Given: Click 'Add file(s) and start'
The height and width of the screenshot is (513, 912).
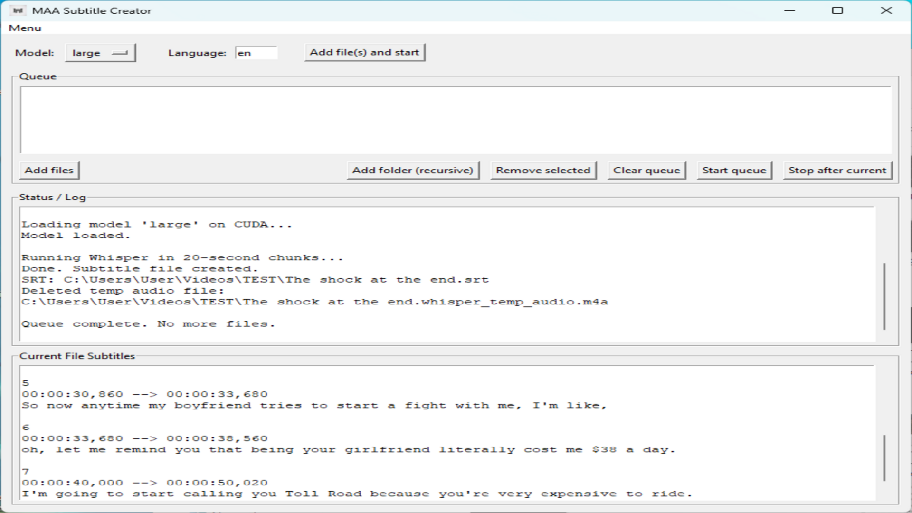Looking at the screenshot, I should tap(364, 52).
